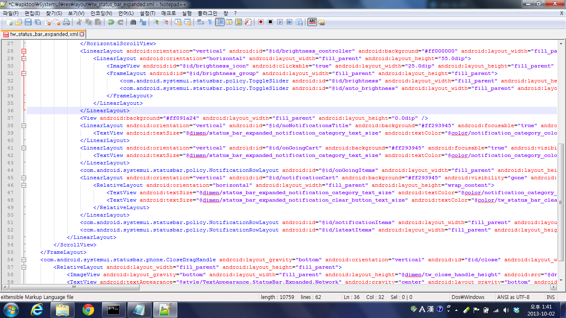Open the 플러그인 menu
Screen dimensions: 566x318
[x=207, y=13]
